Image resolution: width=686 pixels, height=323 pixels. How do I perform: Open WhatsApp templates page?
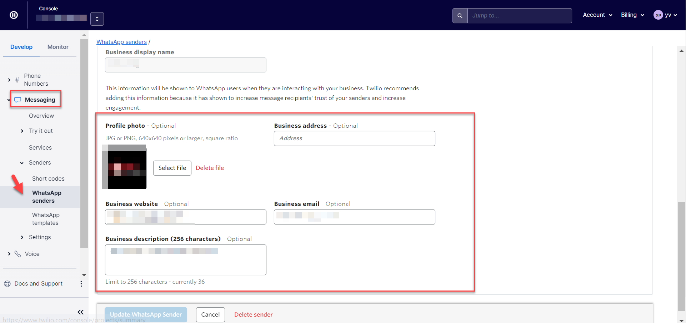pos(46,219)
